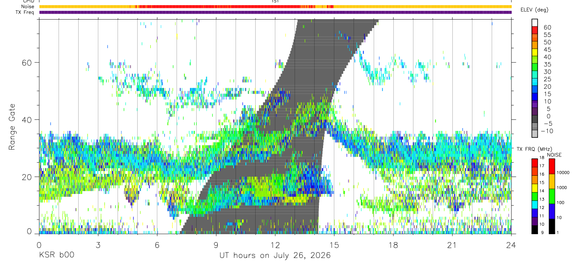Click the gray -10 elevation legend swatch

pos(534,134)
